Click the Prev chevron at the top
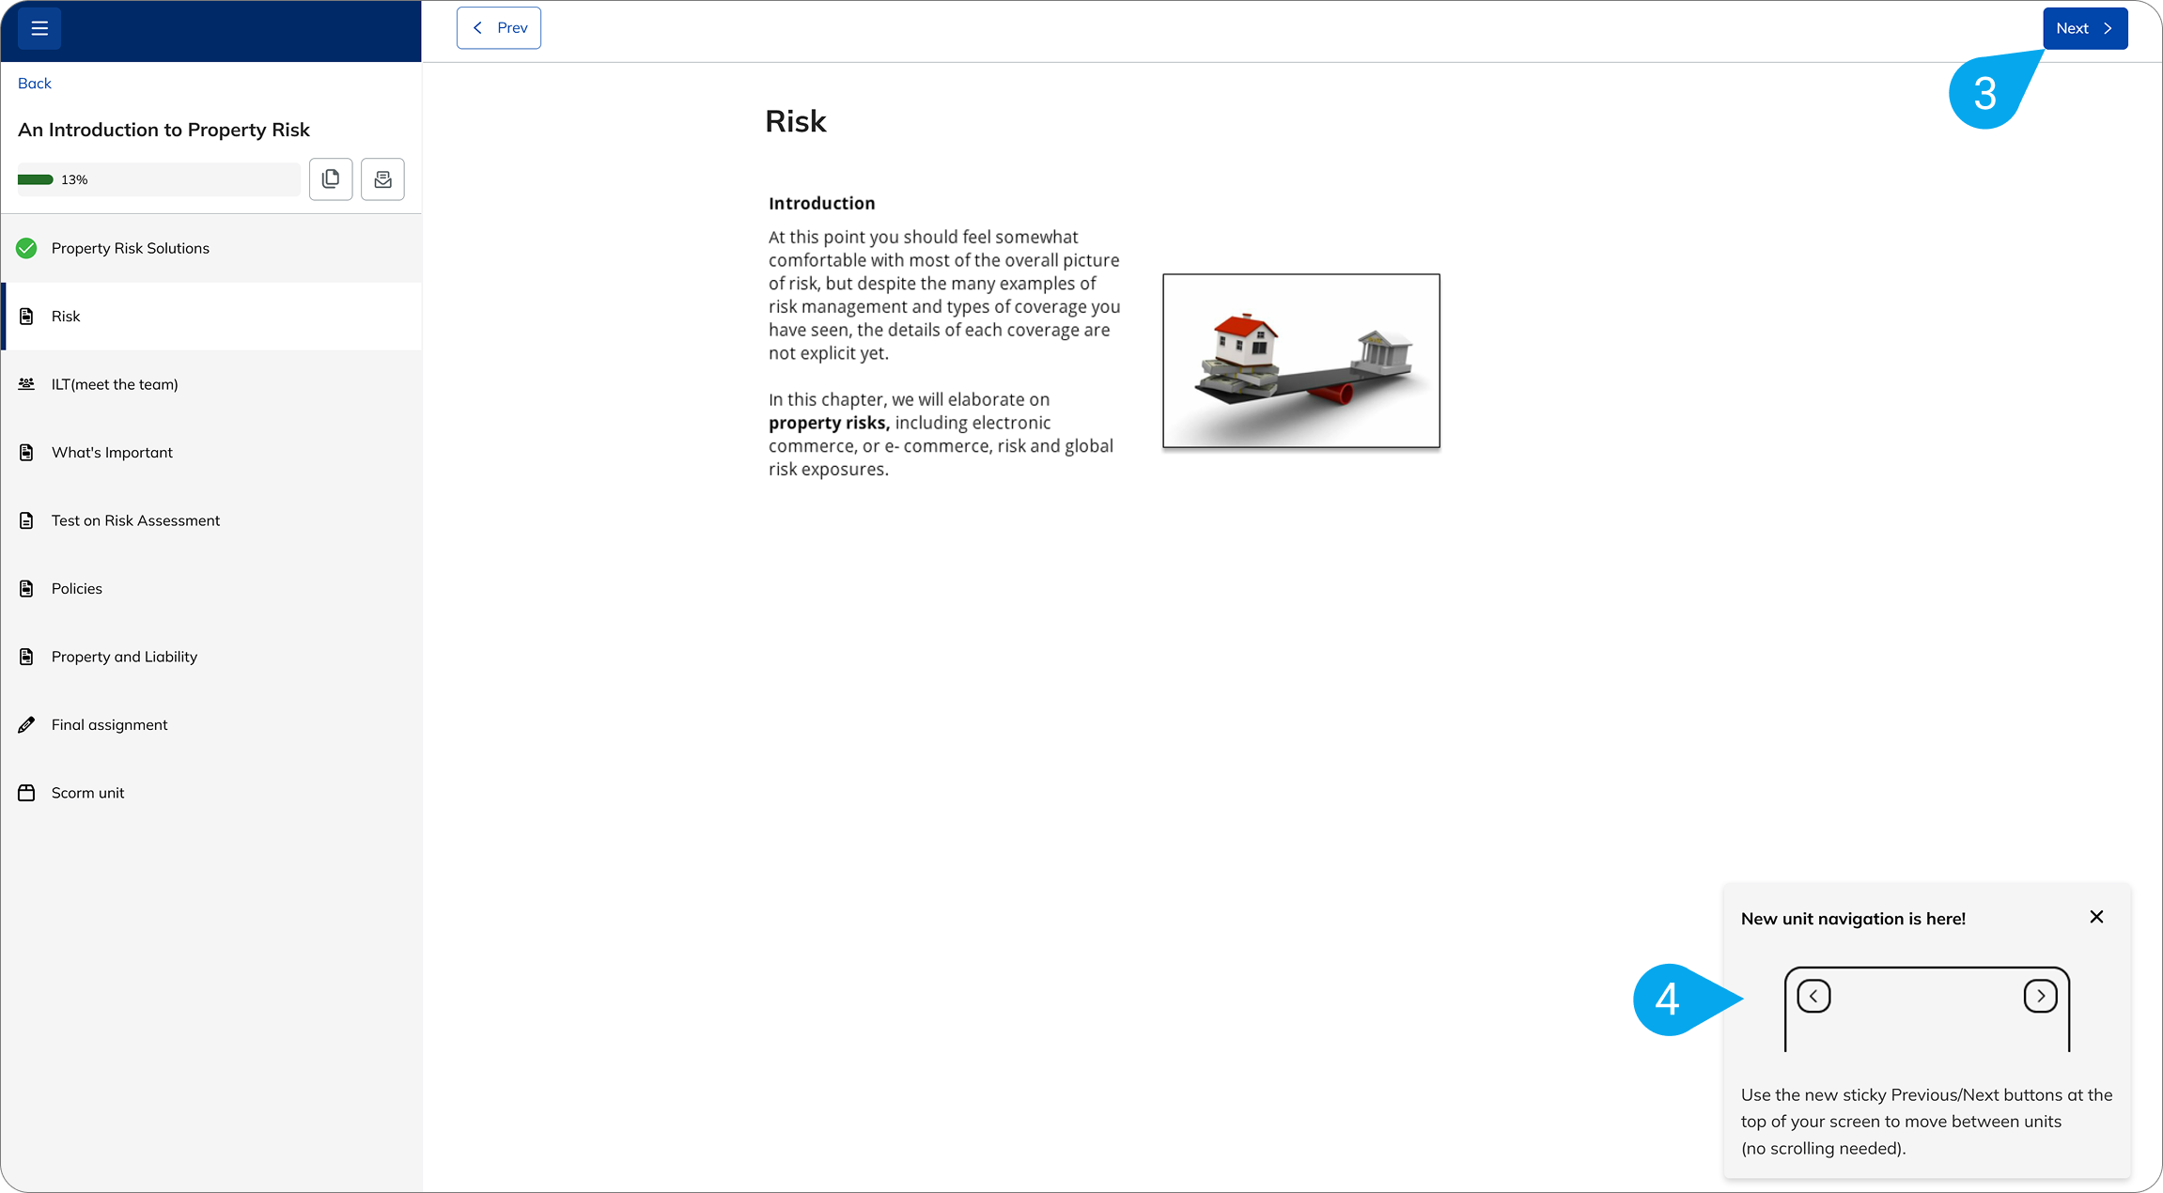This screenshot has height=1193, width=2163. pyautogui.click(x=478, y=27)
